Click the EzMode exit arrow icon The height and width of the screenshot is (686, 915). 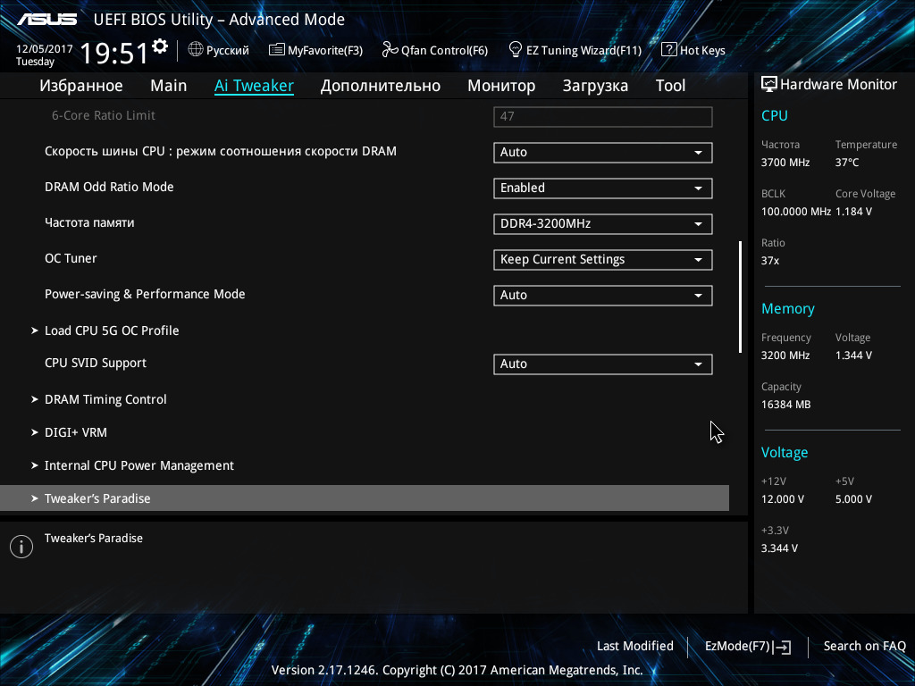coord(783,647)
